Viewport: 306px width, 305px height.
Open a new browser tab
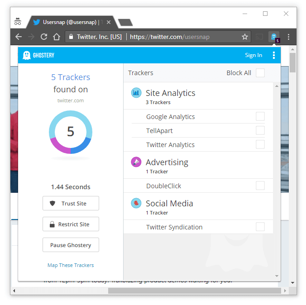pyautogui.click(x=125, y=23)
